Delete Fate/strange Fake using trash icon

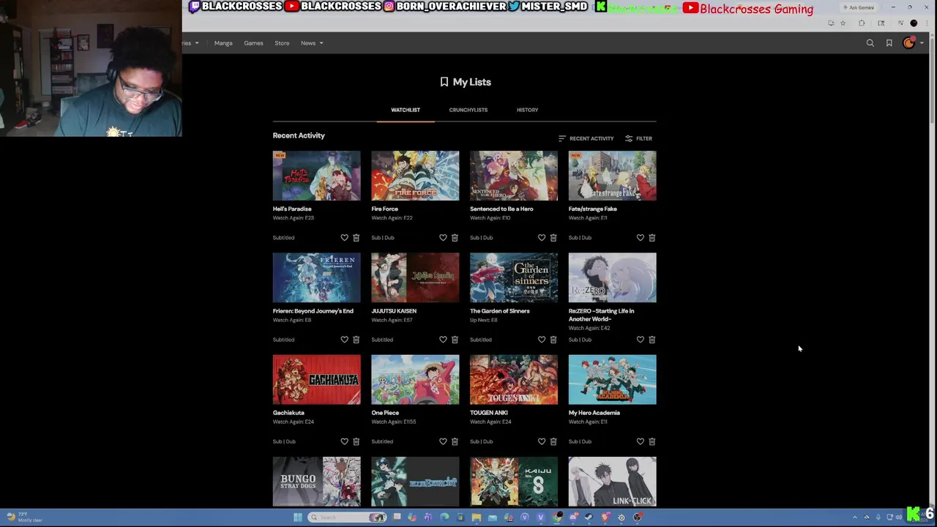coord(652,238)
